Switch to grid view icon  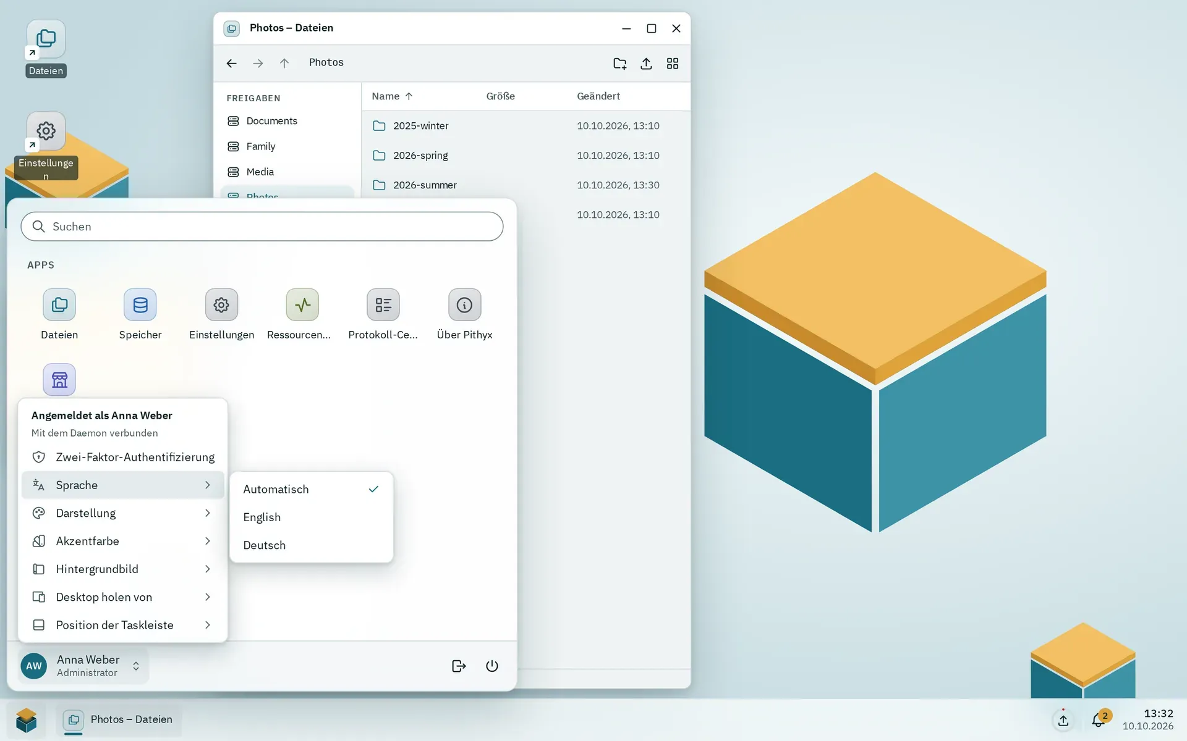point(673,64)
